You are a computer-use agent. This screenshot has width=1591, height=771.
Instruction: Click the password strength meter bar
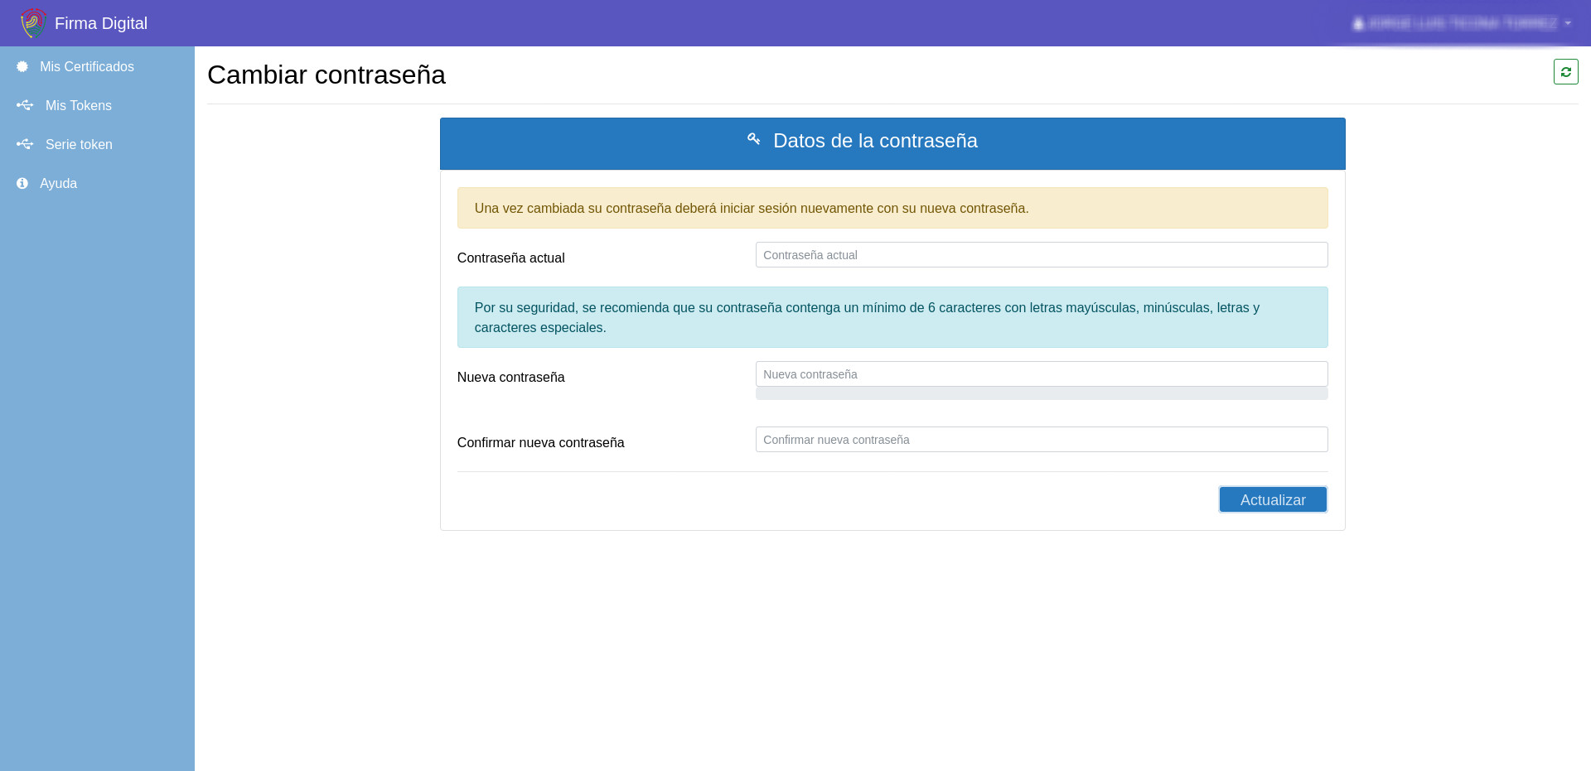coord(1041,394)
